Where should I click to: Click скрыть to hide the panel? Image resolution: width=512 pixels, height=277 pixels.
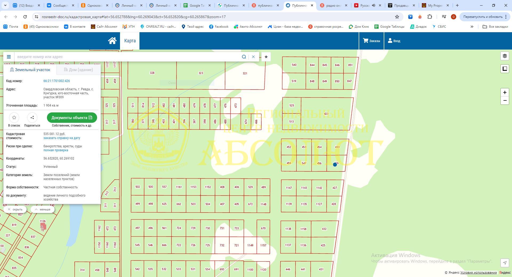(x=15, y=209)
